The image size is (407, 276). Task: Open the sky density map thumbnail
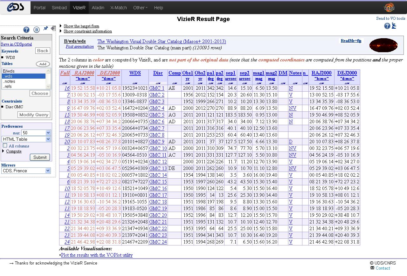point(383,45)
